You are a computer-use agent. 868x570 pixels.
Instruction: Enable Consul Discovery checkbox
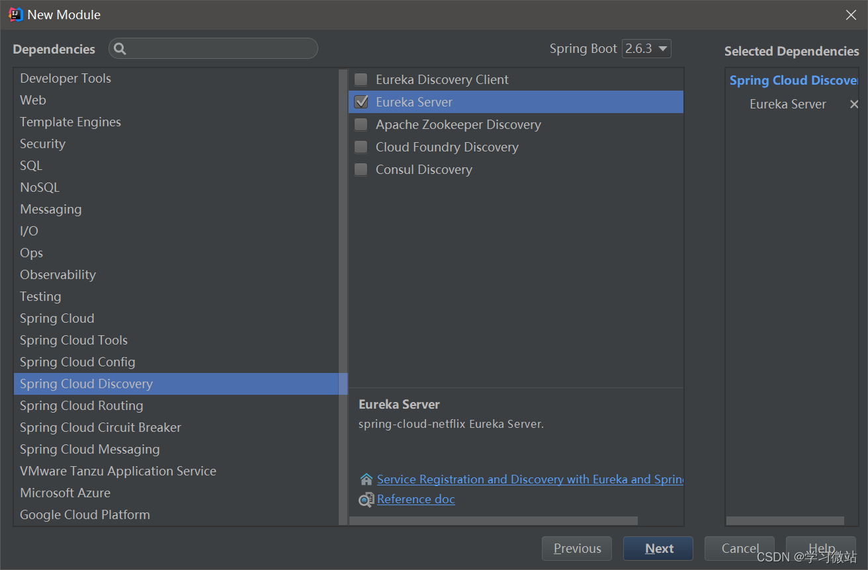click(361, 170)
